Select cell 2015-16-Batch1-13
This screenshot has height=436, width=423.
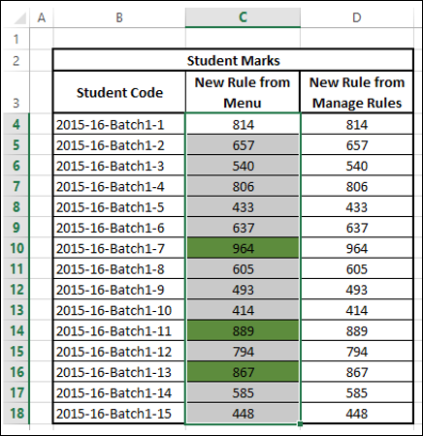[119, 372]
